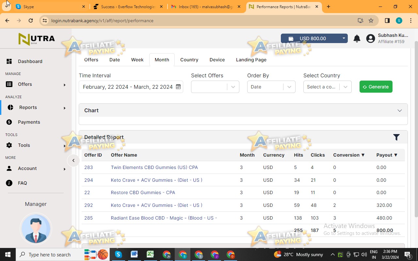Open the Order By Date dropdown
The width and height of the screenshot is (418, 261).
(271, 87)
